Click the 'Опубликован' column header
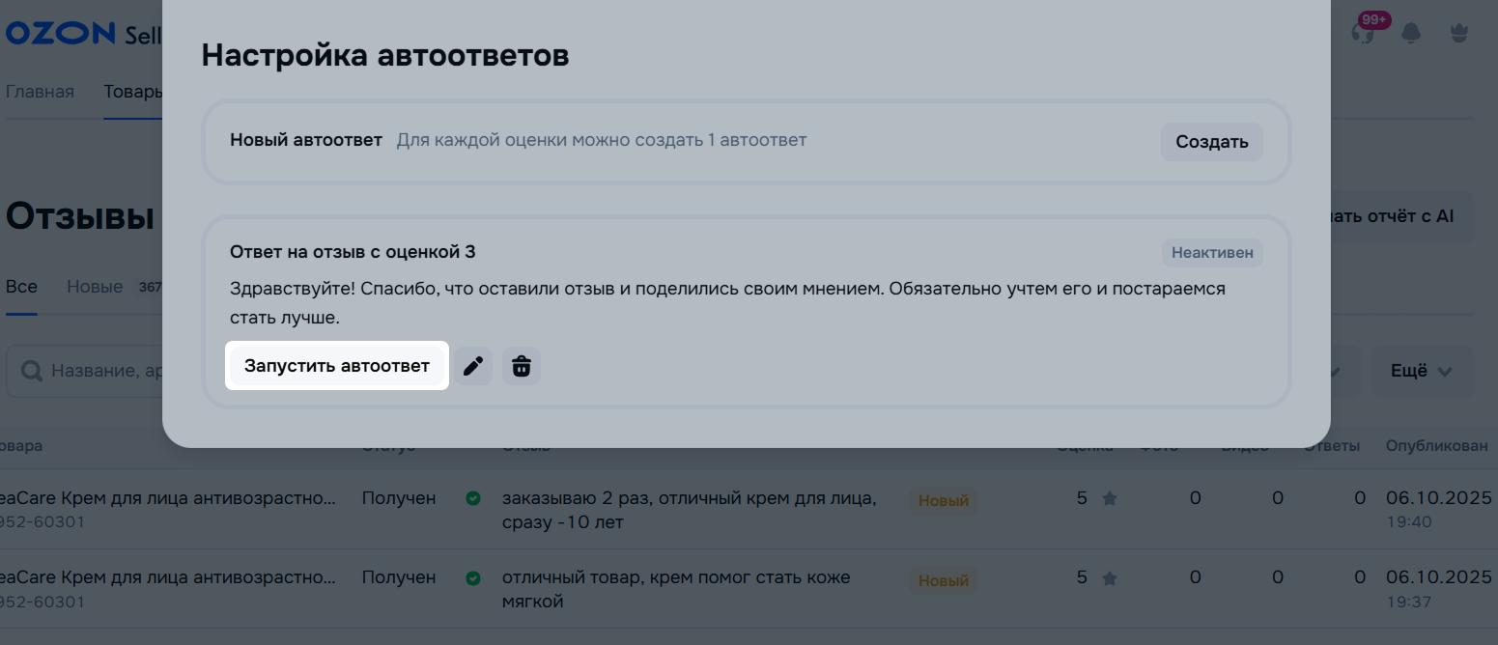 click(x=1437, y=446)
